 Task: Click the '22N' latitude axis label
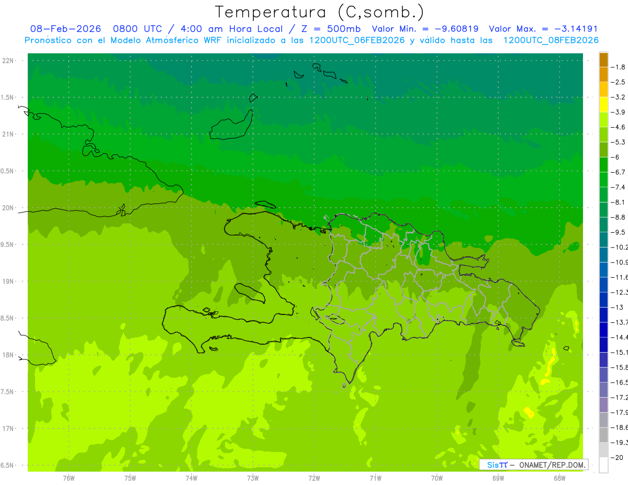tap(9, 61)
